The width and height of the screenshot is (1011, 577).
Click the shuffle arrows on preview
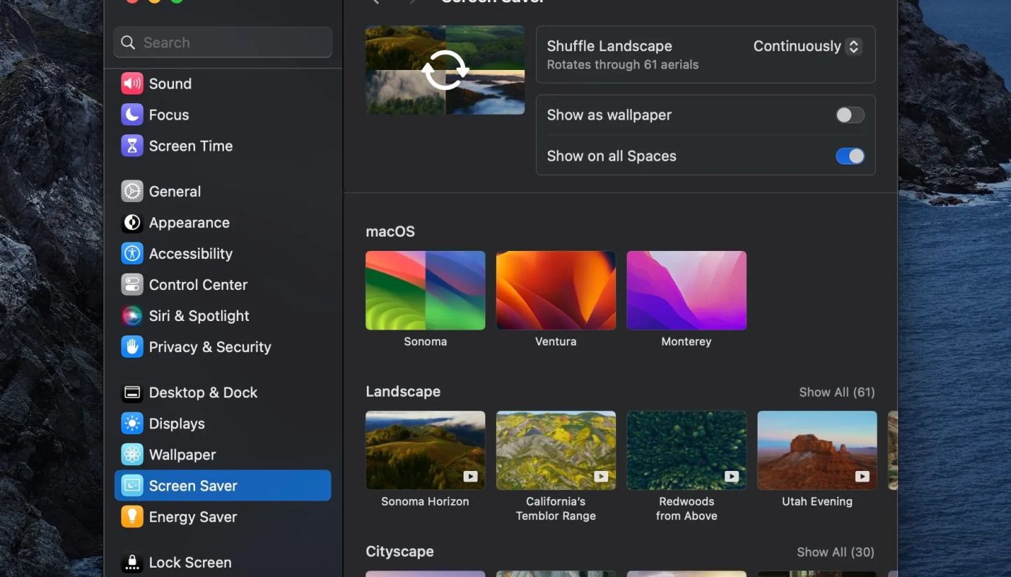(x=445, y=70)
